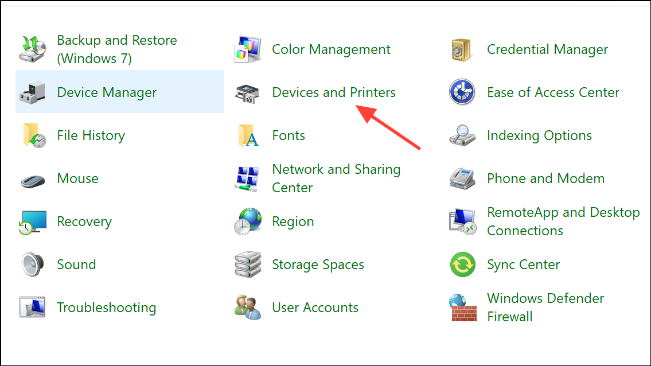Open Network and Sharing Center
Screen dimensions: 651x366
click(336, 178)
